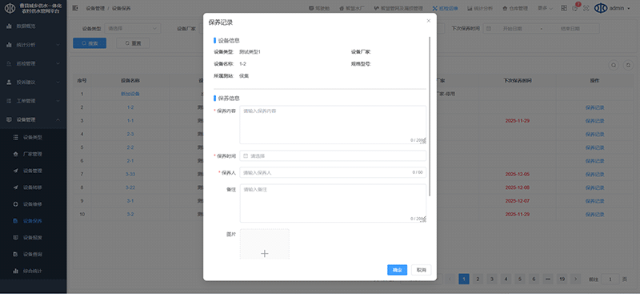
Task: Click the next page arrow
Action: (x=575, y=280)
